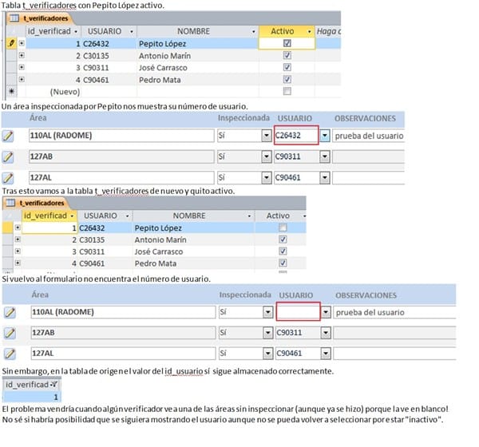The image size is (479, 447).
Task: Check the empty Activo box for Pepito López in the lower table
Action: [283, 227]
